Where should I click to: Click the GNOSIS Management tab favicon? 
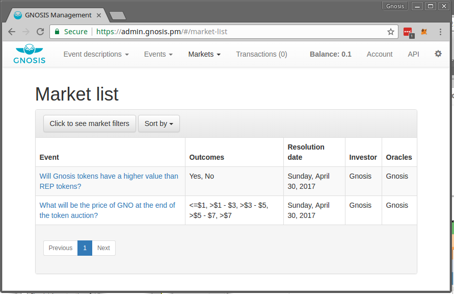click(18, 15)
